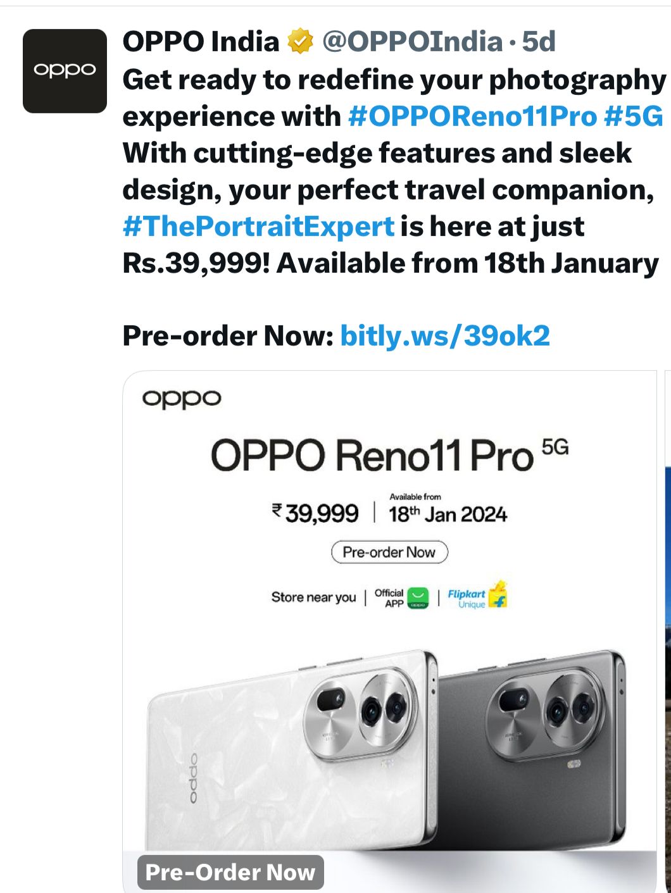Click the outlined Pre-order Now pill in ad

click(389, 552)
